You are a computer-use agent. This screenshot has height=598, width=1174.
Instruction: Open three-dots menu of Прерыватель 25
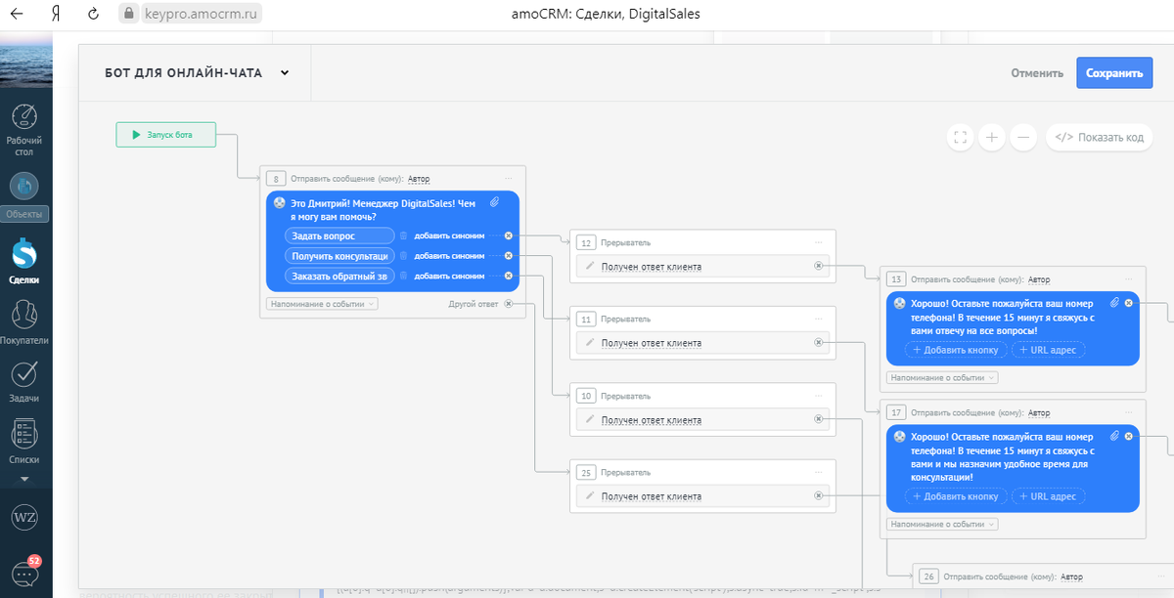[x=819, y=473]
